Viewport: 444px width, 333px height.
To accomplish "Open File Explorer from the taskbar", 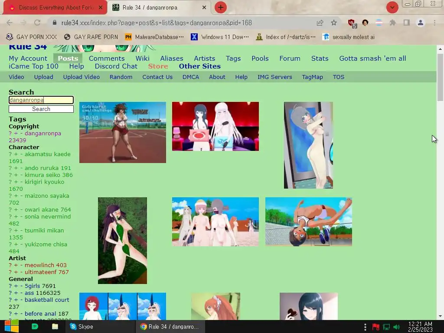I will point(55,326).
